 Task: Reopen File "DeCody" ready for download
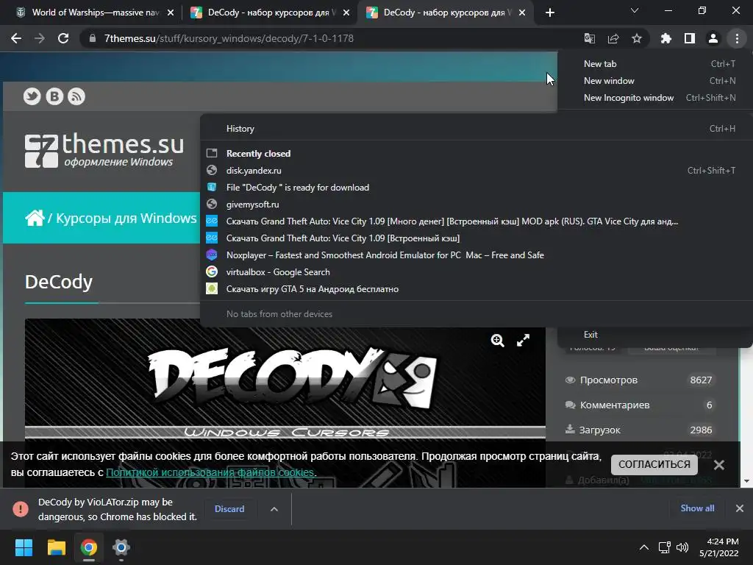(477, 188)
